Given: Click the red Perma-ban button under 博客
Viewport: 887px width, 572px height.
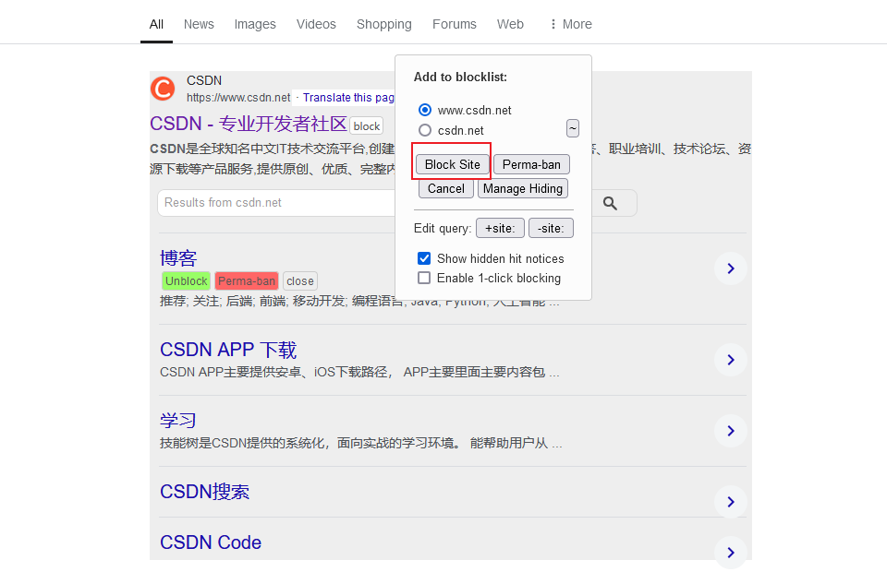Looking at the screenshot, I should (247, 280).
